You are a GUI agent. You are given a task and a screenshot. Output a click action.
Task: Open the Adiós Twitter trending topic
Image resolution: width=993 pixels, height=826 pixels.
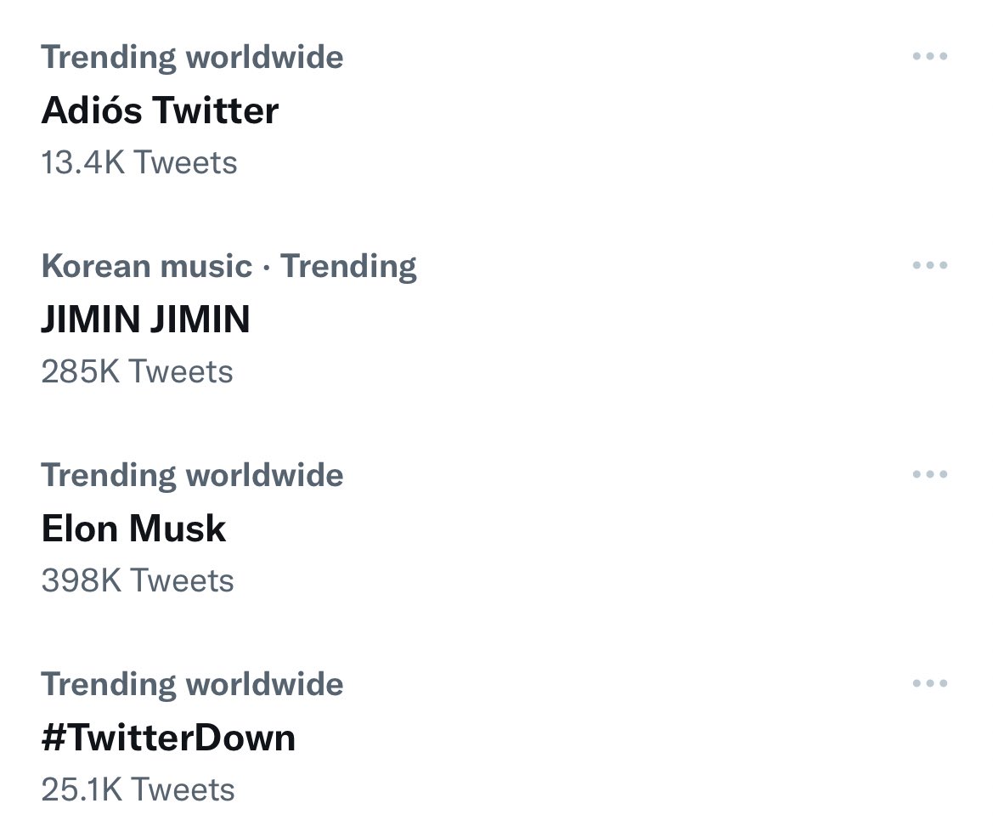[x=161, y=110]
